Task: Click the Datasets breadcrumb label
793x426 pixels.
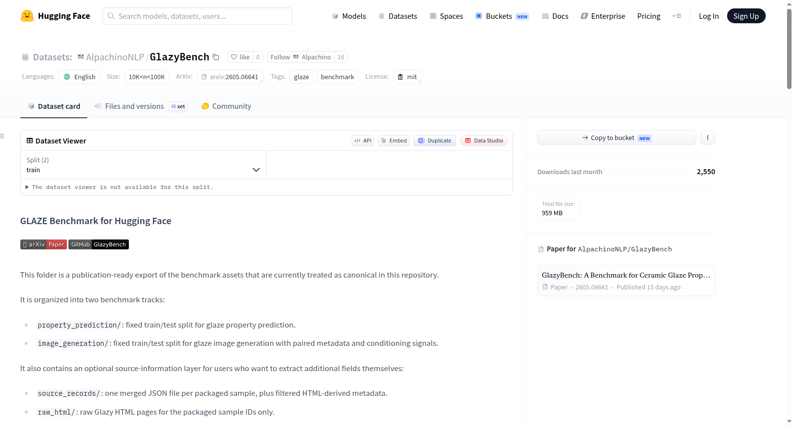Action: (x=53, y=57)
